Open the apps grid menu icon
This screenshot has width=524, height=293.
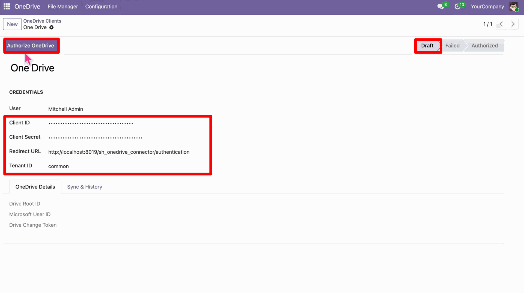click(x=7, y=6)
